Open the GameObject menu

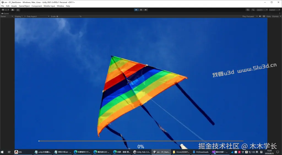(24, 6)
